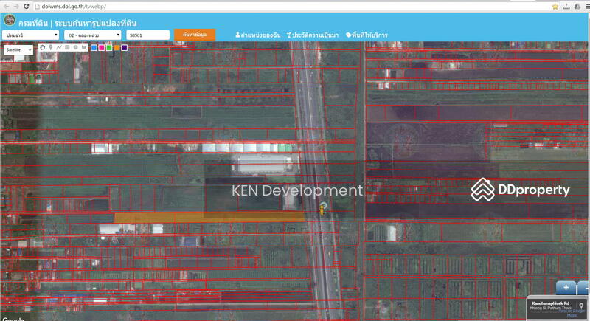590x321 pixels.
Task: Bookmark page with the star icon
Action: tap(555, 6)
